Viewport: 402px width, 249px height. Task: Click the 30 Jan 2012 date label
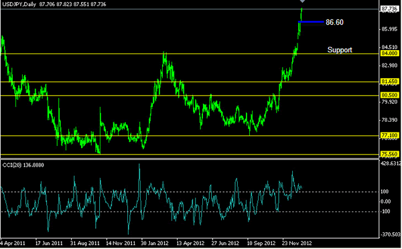coord(155,243)
